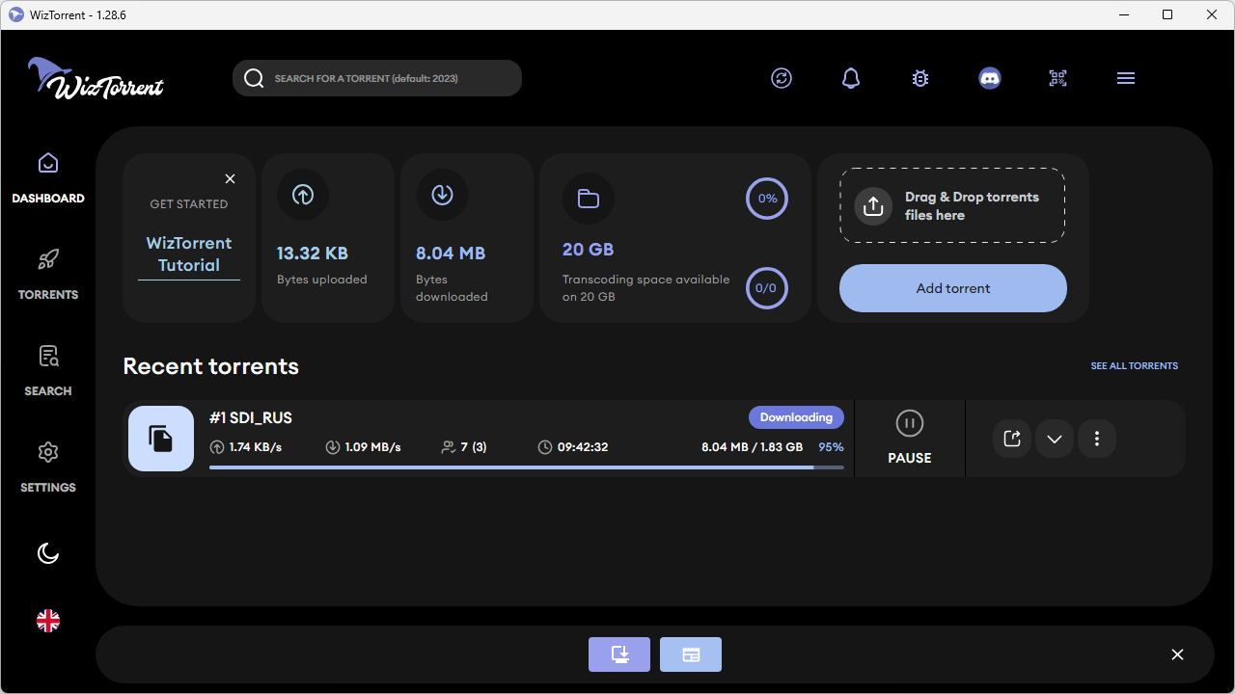1235x694 pixels.
Task: Click See All Torrents link
Action: pyautogui.click(x=1135, y=366)
